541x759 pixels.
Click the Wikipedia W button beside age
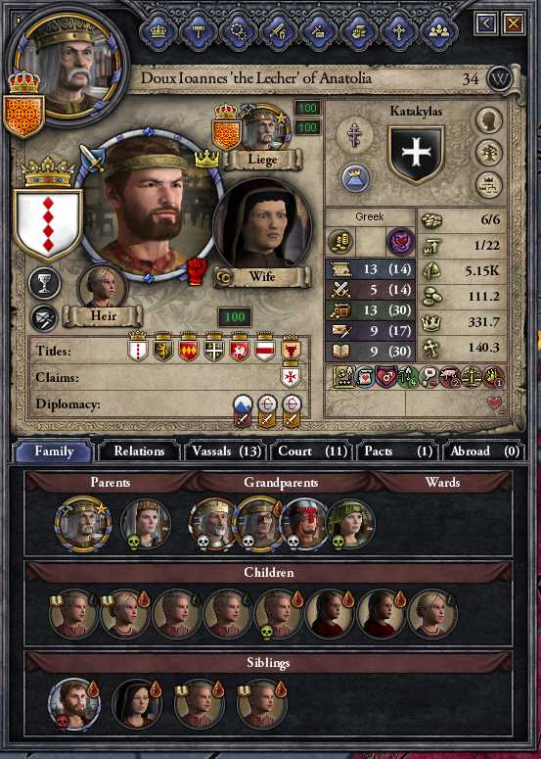tap(499, 79)
